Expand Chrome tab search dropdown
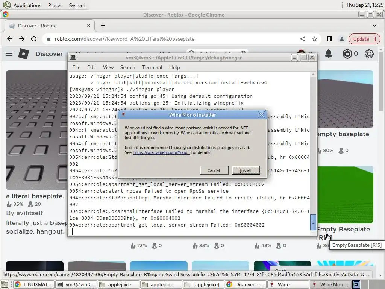 coord(374,26)
